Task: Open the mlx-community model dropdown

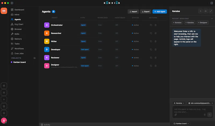Action: (200, 103)
